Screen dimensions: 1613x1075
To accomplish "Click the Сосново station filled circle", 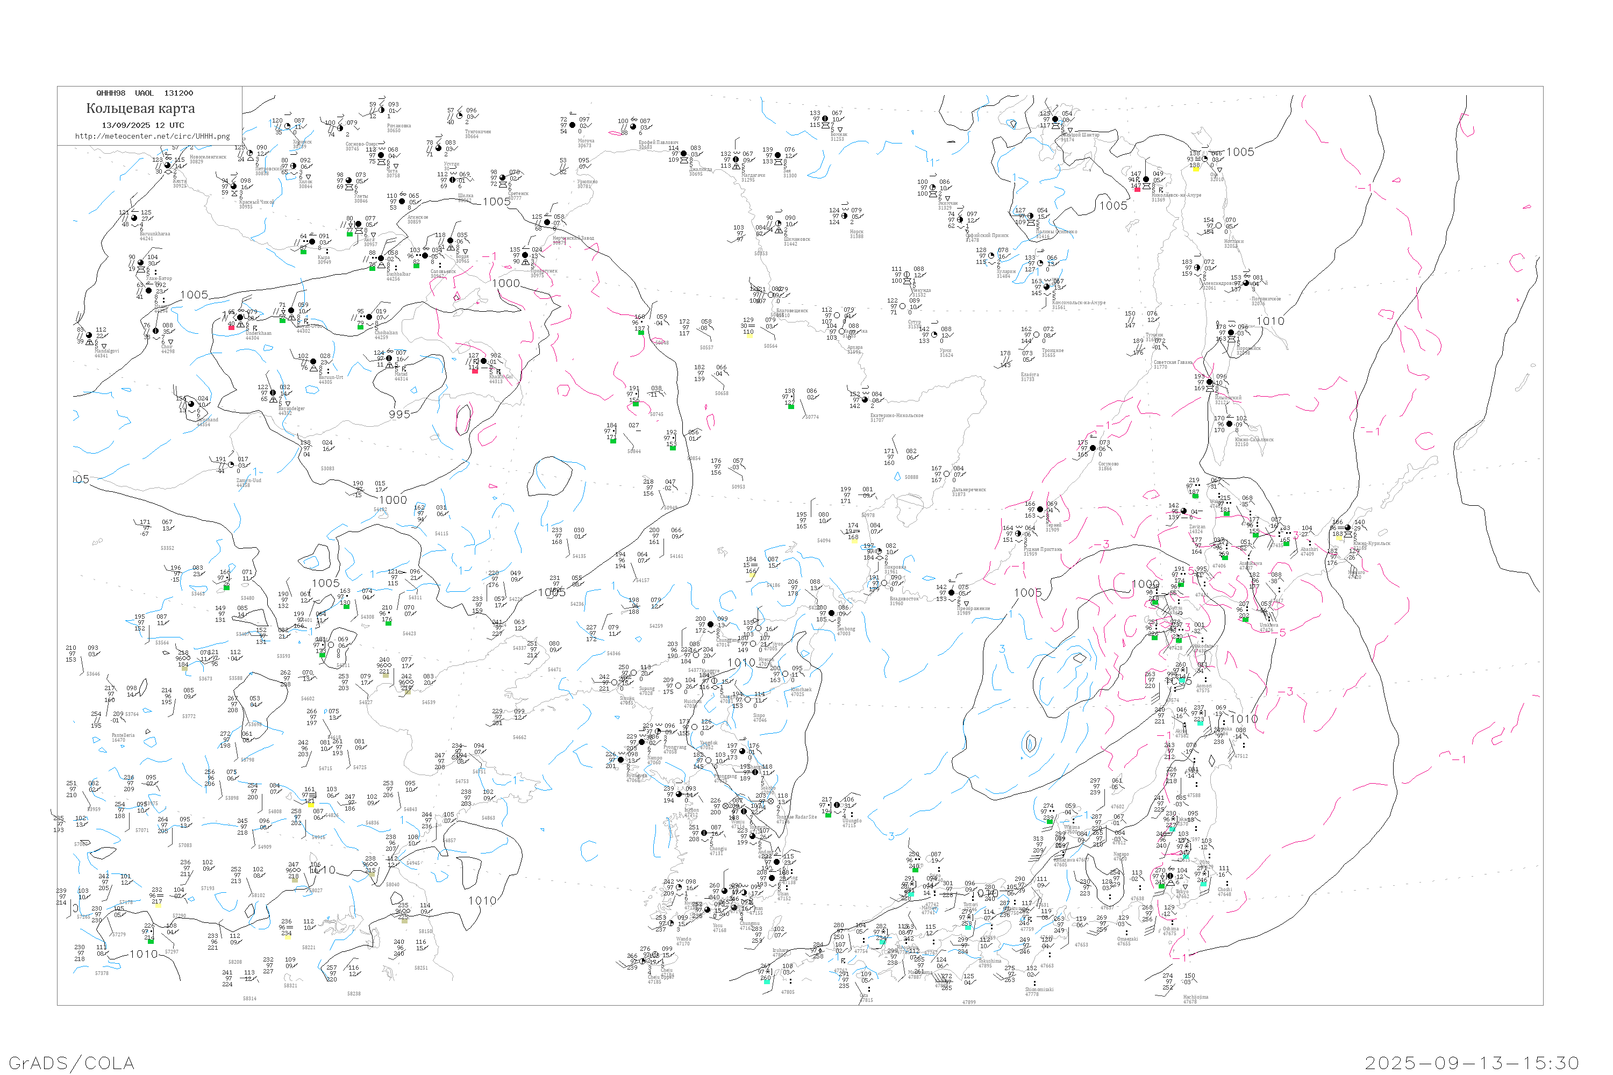I will coord(1093,448).
